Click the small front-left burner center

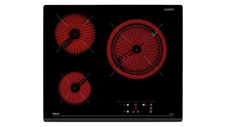(x=75, y=87)
